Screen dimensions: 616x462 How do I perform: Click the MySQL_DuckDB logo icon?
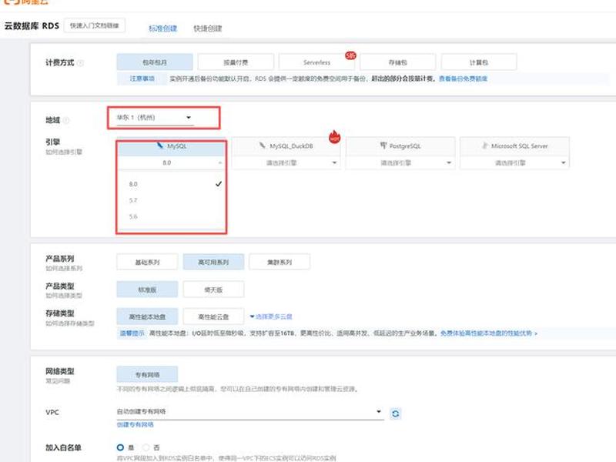tap(263, 146)
